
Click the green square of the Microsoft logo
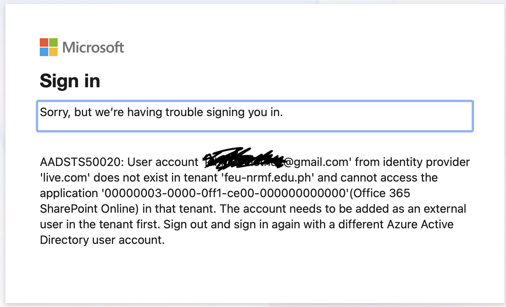54,42
